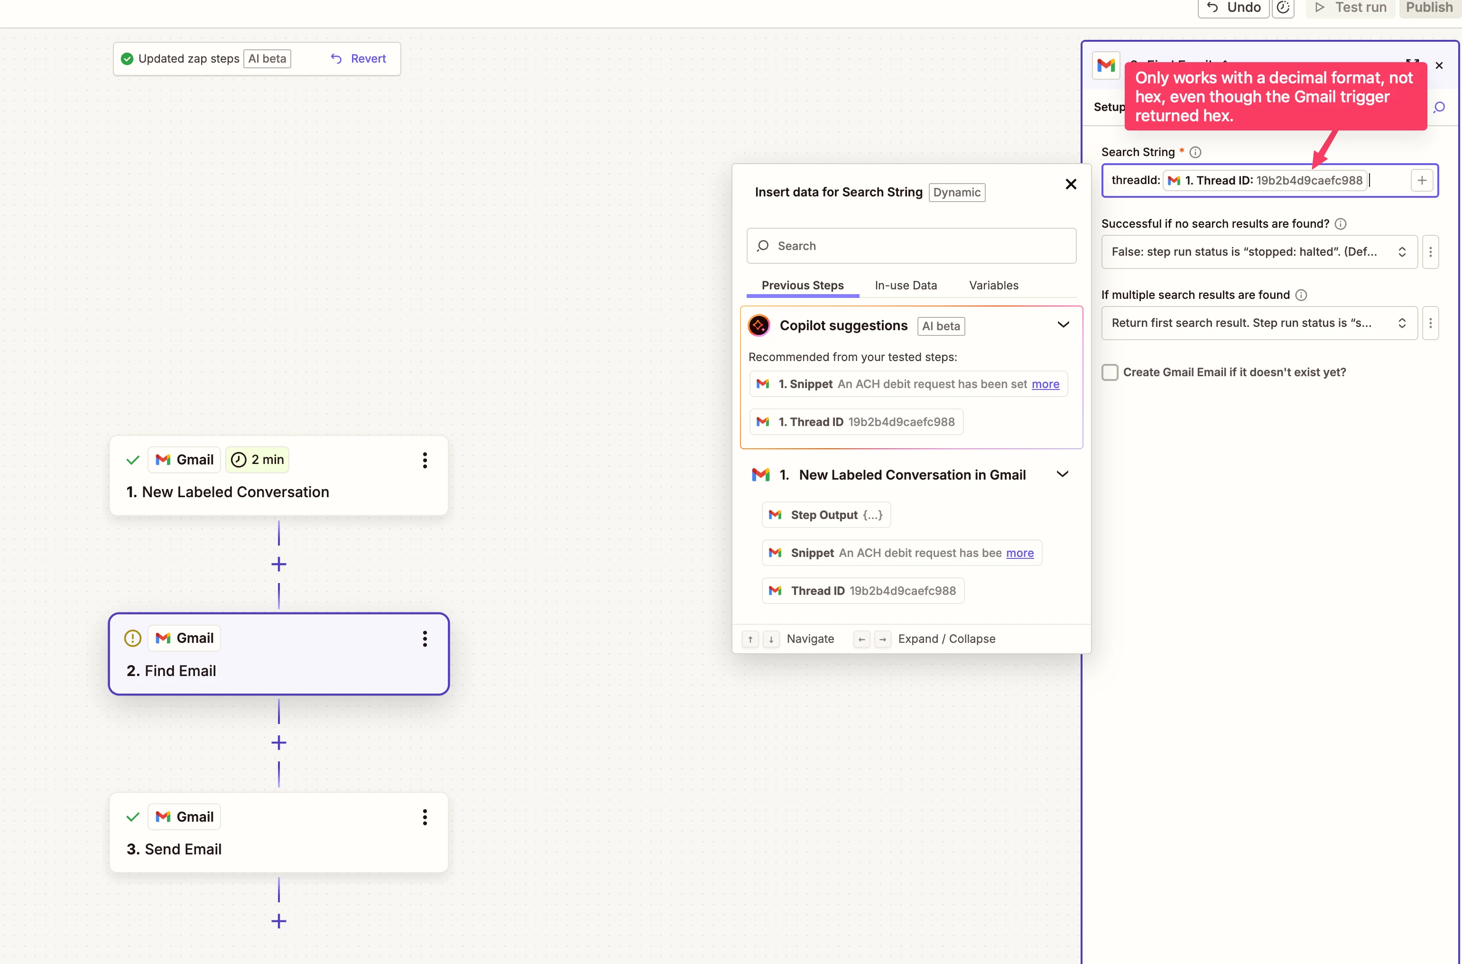Click the version history clock icon beside Undo

(1283, 8)
